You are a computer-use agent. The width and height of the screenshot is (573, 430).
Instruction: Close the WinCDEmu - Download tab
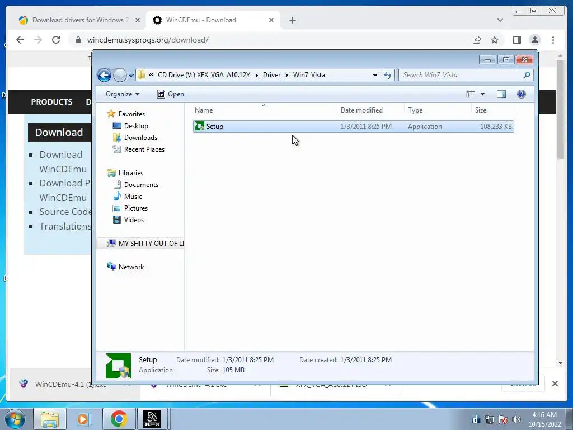271,20
